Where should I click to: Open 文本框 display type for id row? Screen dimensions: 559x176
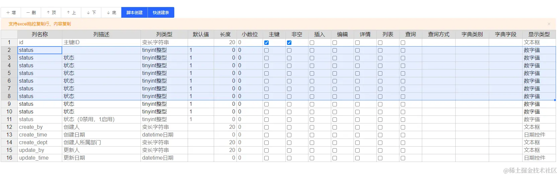(x=539, y=42)
